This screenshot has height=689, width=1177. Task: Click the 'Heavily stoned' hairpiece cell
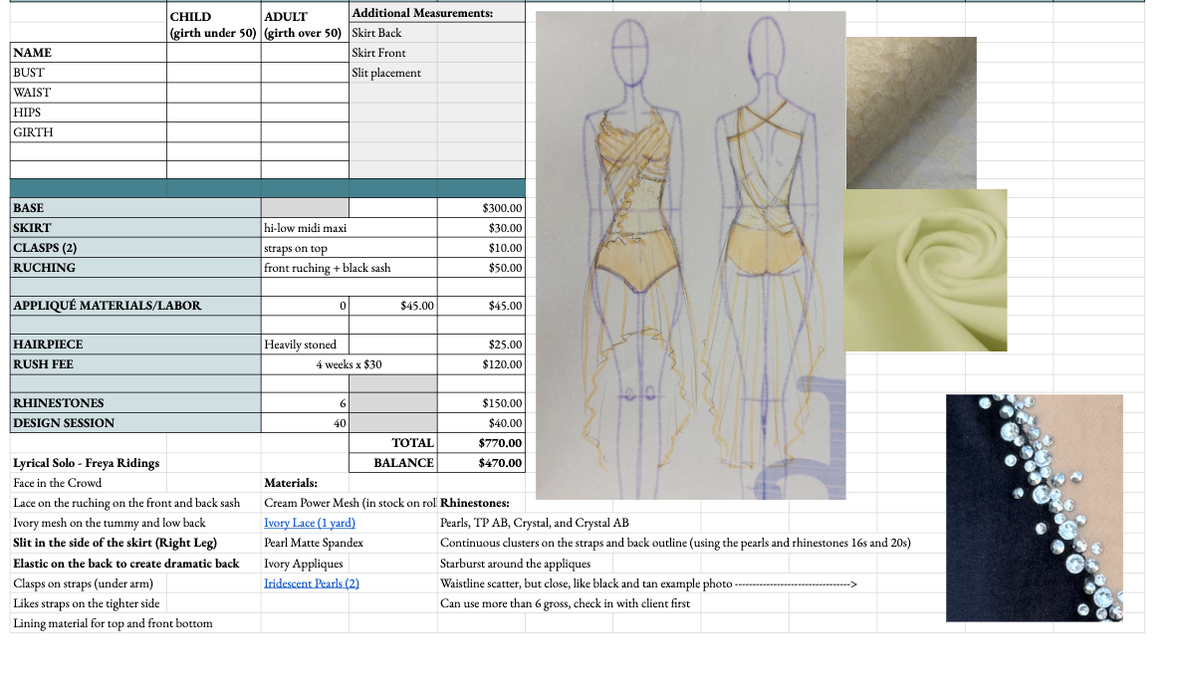coord(305,344)
